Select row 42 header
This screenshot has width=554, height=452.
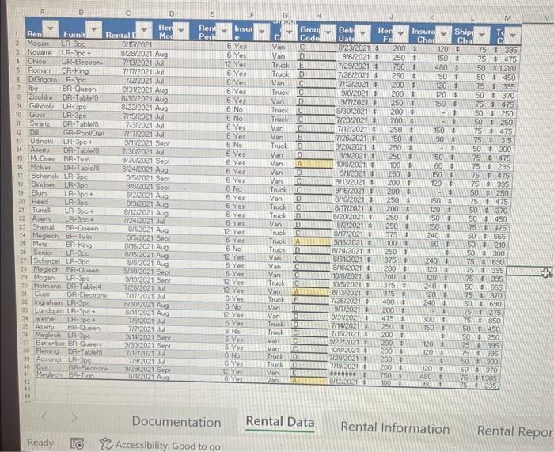click(27, 382)
